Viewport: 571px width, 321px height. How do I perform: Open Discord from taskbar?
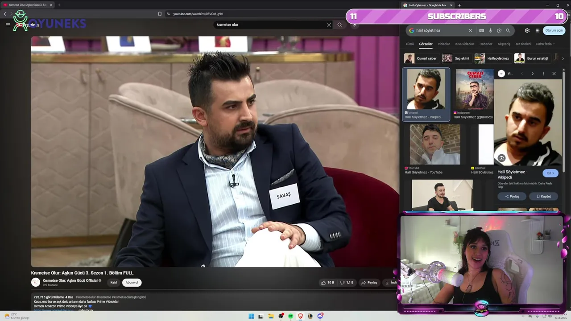(320, 316)
